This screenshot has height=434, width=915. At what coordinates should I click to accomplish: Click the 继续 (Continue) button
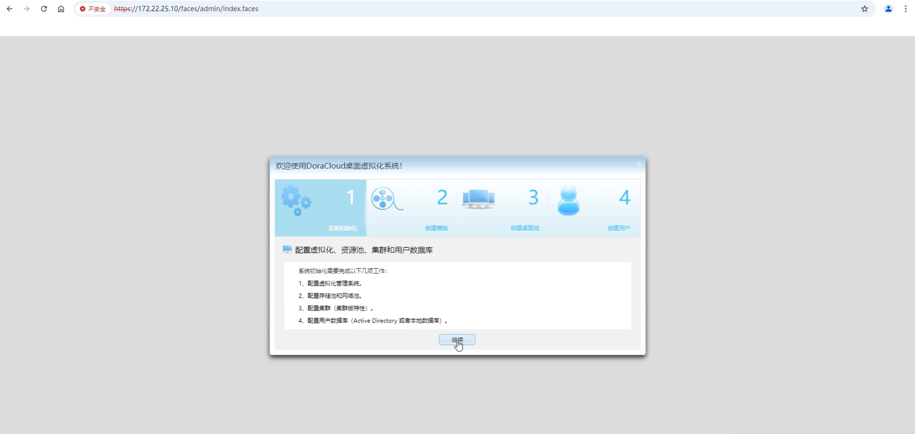pyautogui.click(x=457, y=339)
